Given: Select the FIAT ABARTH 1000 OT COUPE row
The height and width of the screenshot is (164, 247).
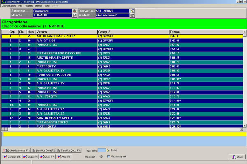Looking at the screenshot, I should (122, 54).
